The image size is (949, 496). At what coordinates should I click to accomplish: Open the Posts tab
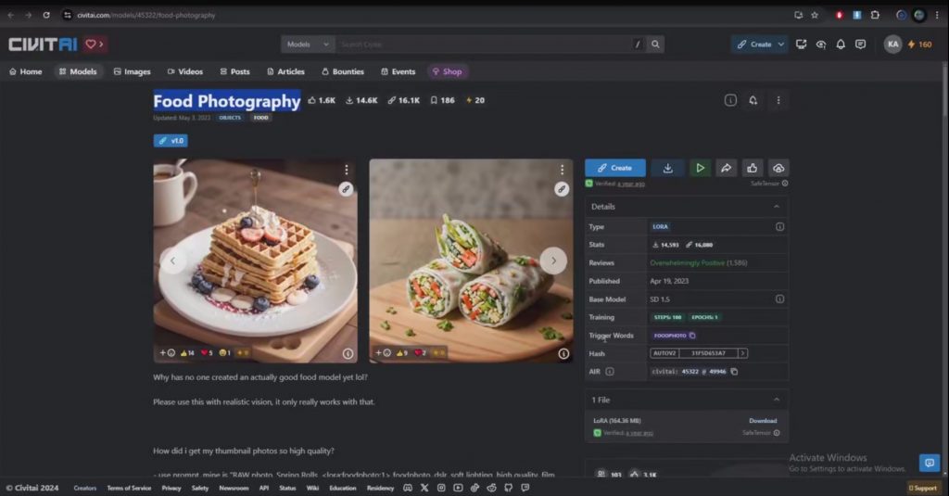234,71
